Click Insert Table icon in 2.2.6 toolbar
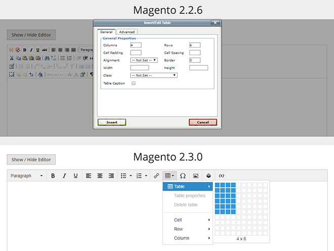 coord(12,66)
